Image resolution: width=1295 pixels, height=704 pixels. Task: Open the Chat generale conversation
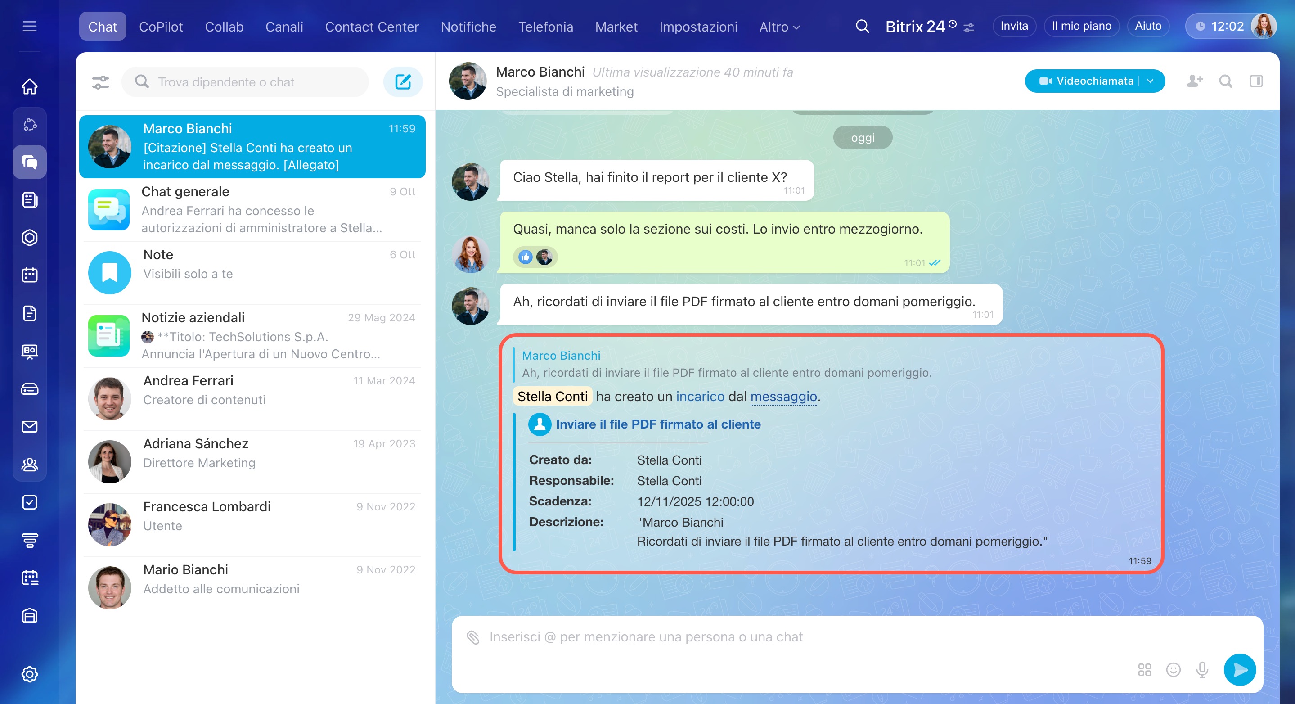click(252, 210)
